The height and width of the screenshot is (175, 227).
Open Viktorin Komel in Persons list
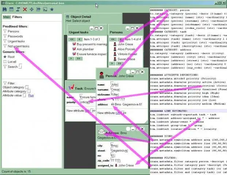[x=127, y=54]
